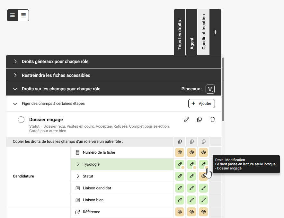
Task: Click Statut edit right for Tous les droits
Action: tap(180, 176)
